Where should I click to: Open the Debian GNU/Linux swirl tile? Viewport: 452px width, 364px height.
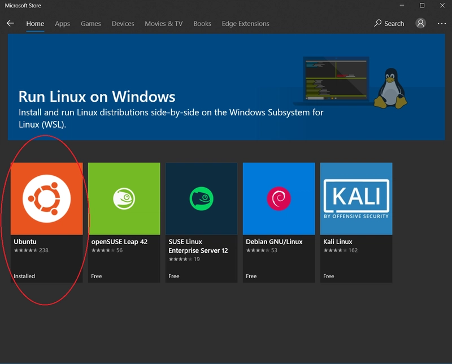279,198
